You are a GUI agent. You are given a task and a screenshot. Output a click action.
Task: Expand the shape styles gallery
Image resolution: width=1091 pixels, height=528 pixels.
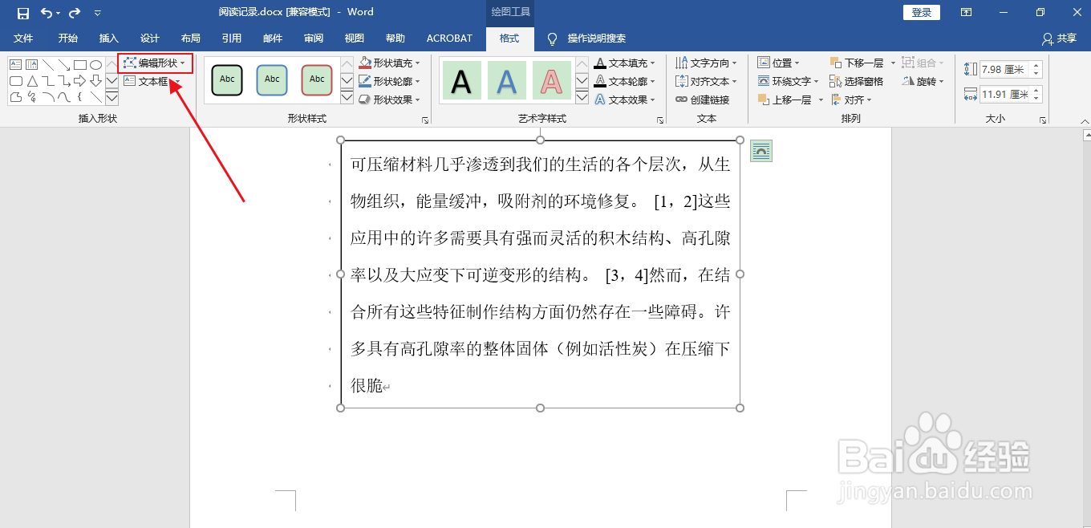[347, 98]
